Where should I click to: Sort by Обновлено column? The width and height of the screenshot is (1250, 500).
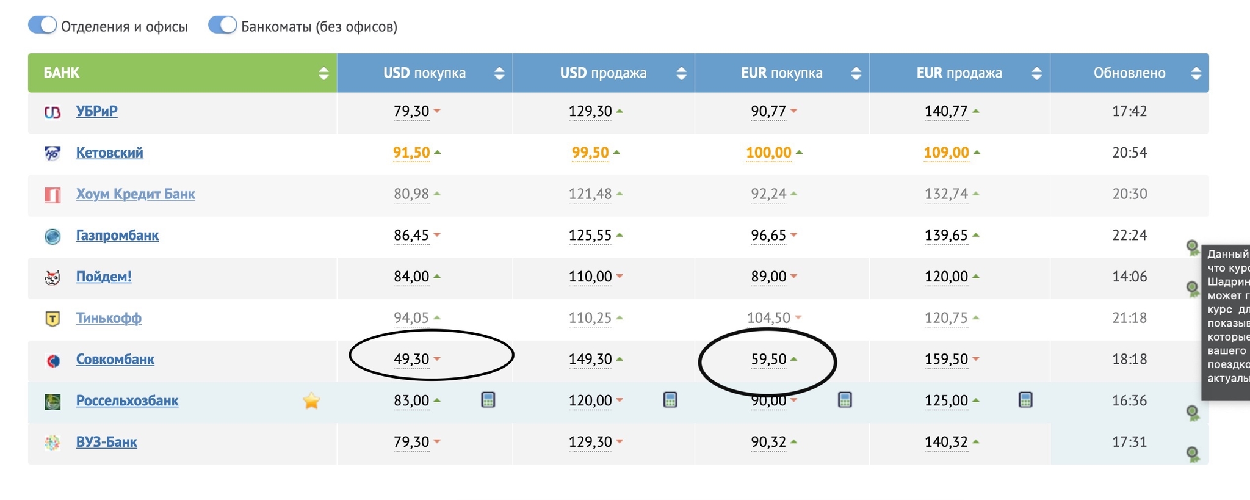coord(1130,73)
